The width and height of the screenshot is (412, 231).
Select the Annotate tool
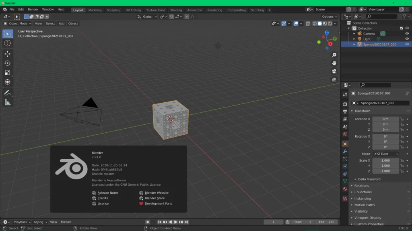click(x=7, y=93)
